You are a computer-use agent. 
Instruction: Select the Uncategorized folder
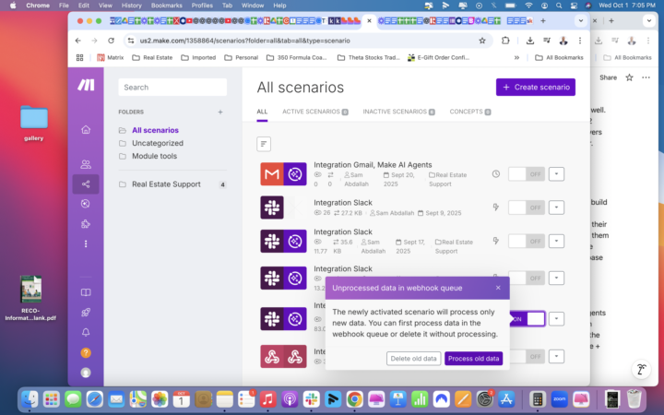[158, 143]
